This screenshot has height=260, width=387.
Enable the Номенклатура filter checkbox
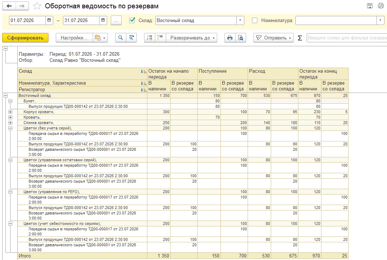255,21
